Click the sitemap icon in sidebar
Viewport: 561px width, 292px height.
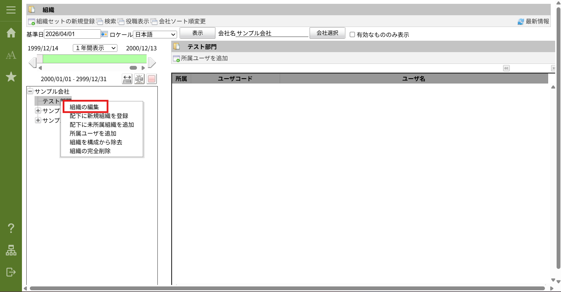11,250
